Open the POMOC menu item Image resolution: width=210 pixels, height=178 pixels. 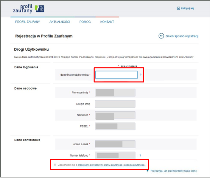coord(85,22)
